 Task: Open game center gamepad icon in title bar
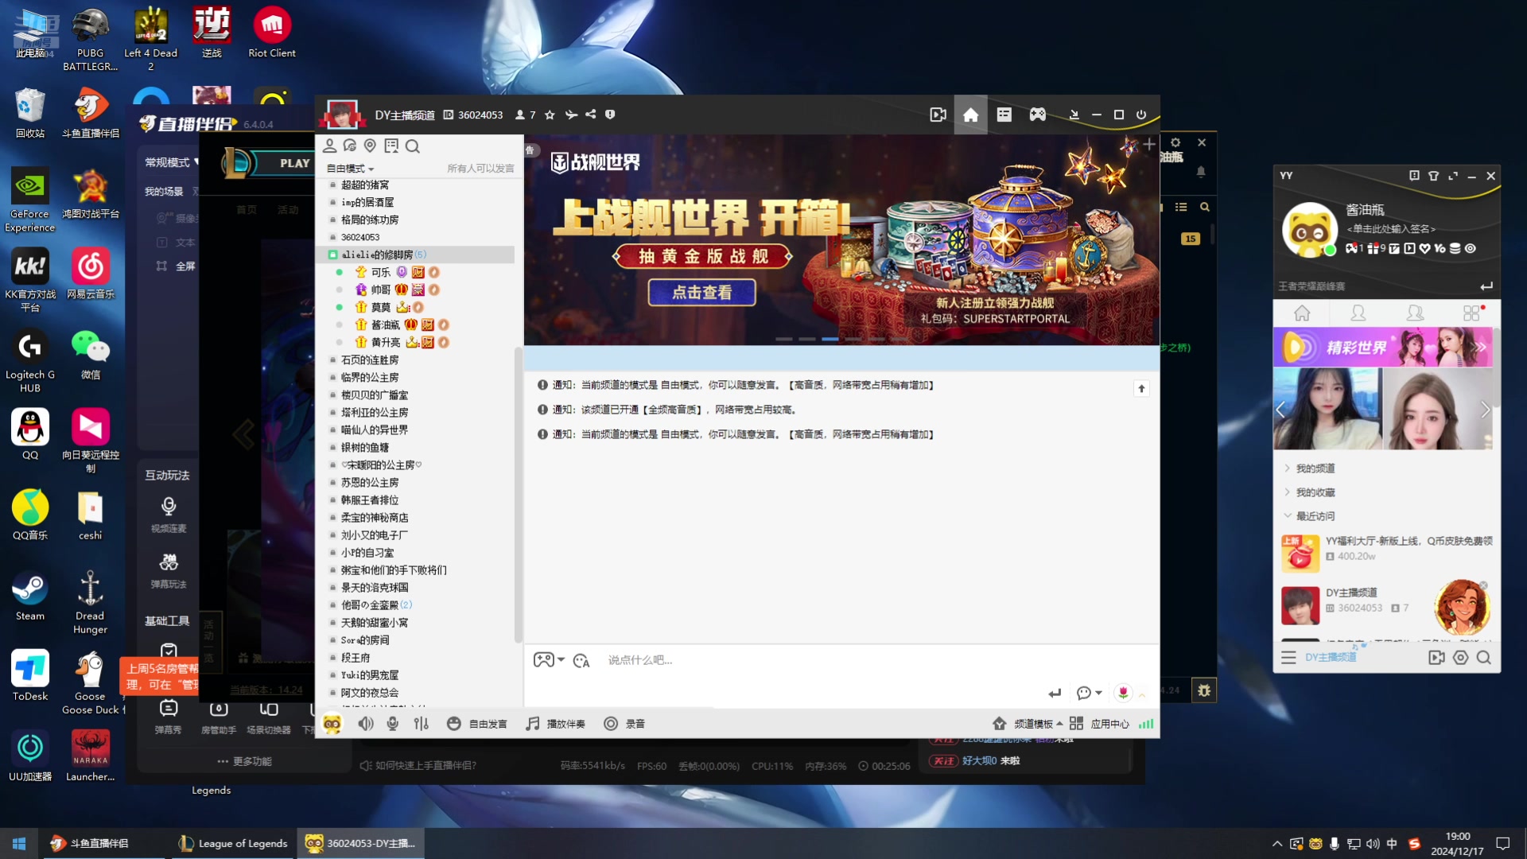[1038, 115]
